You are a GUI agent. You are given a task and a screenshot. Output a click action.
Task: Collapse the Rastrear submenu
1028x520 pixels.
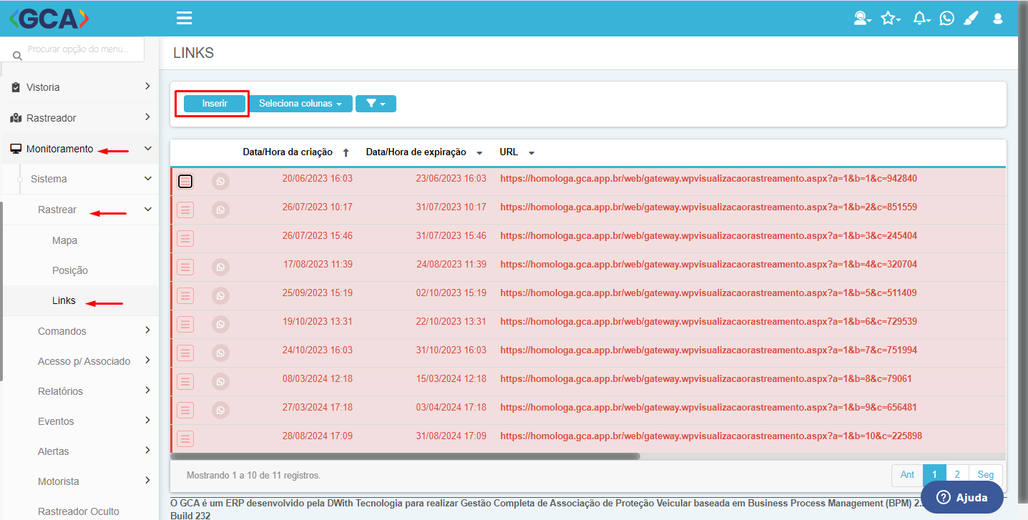(79, 210)
